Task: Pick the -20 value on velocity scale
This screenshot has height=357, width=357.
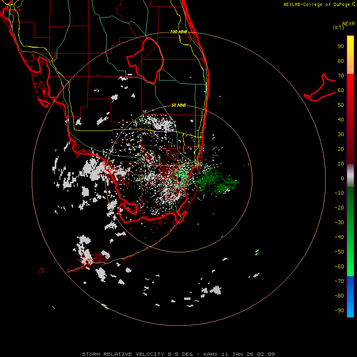Action: coord(339,208)
